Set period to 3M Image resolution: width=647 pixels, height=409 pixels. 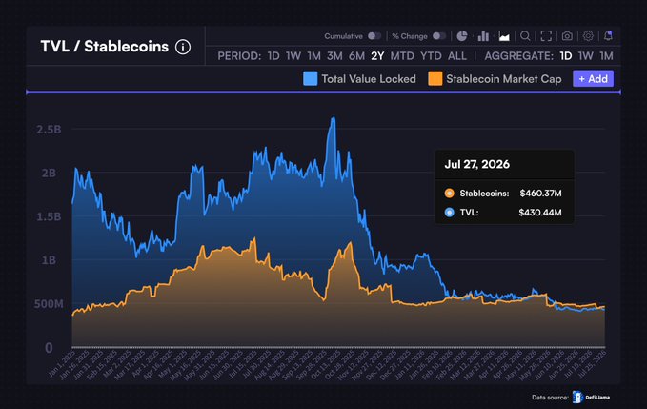334,56
